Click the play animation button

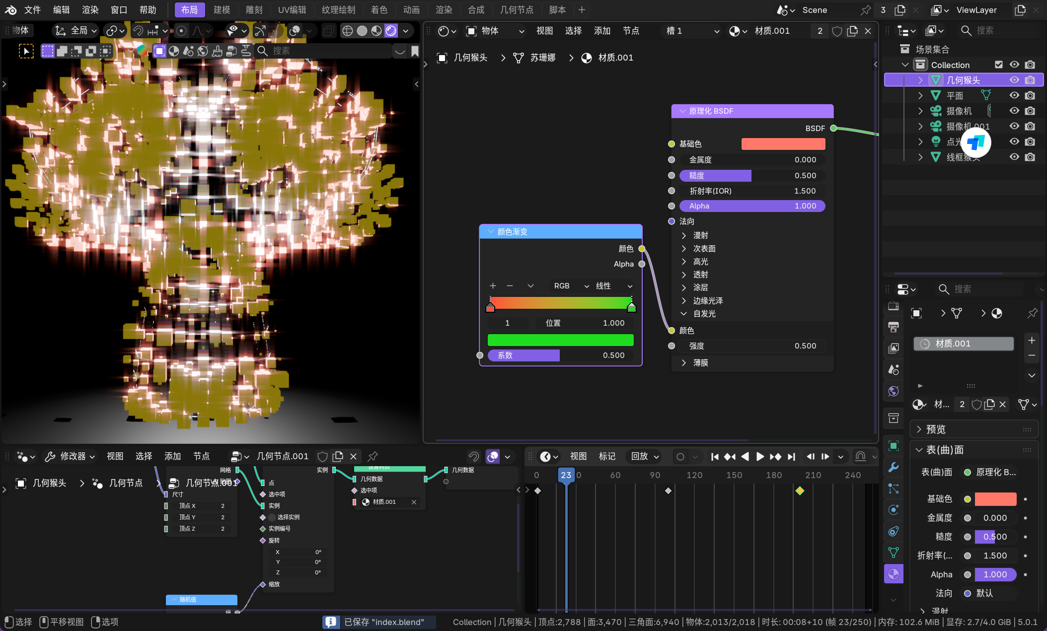[x=759, y=456]
